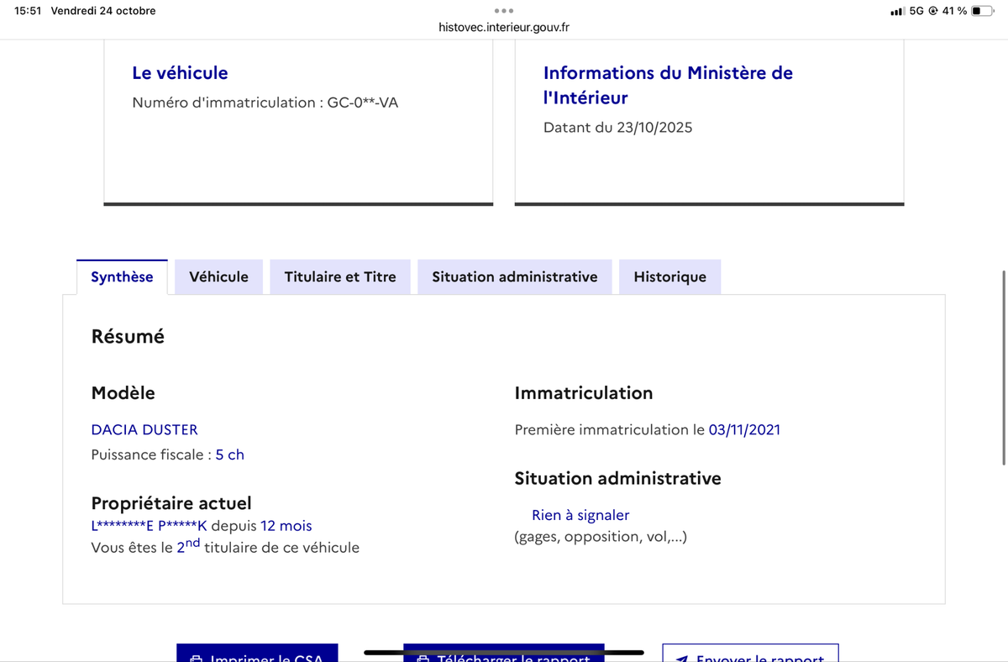Click the Situation administrative section heading
The width and height of the screenshot is (1008, 662).
(x=617, y=478)
